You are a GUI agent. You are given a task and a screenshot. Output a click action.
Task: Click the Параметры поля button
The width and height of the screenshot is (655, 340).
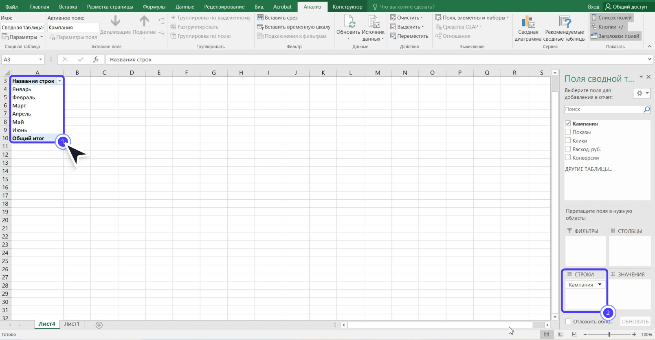coord(73,37)
